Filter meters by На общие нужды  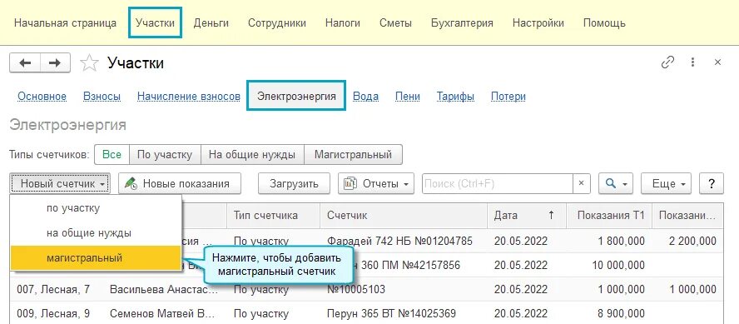pyautogui.click(x=252, y=155)
